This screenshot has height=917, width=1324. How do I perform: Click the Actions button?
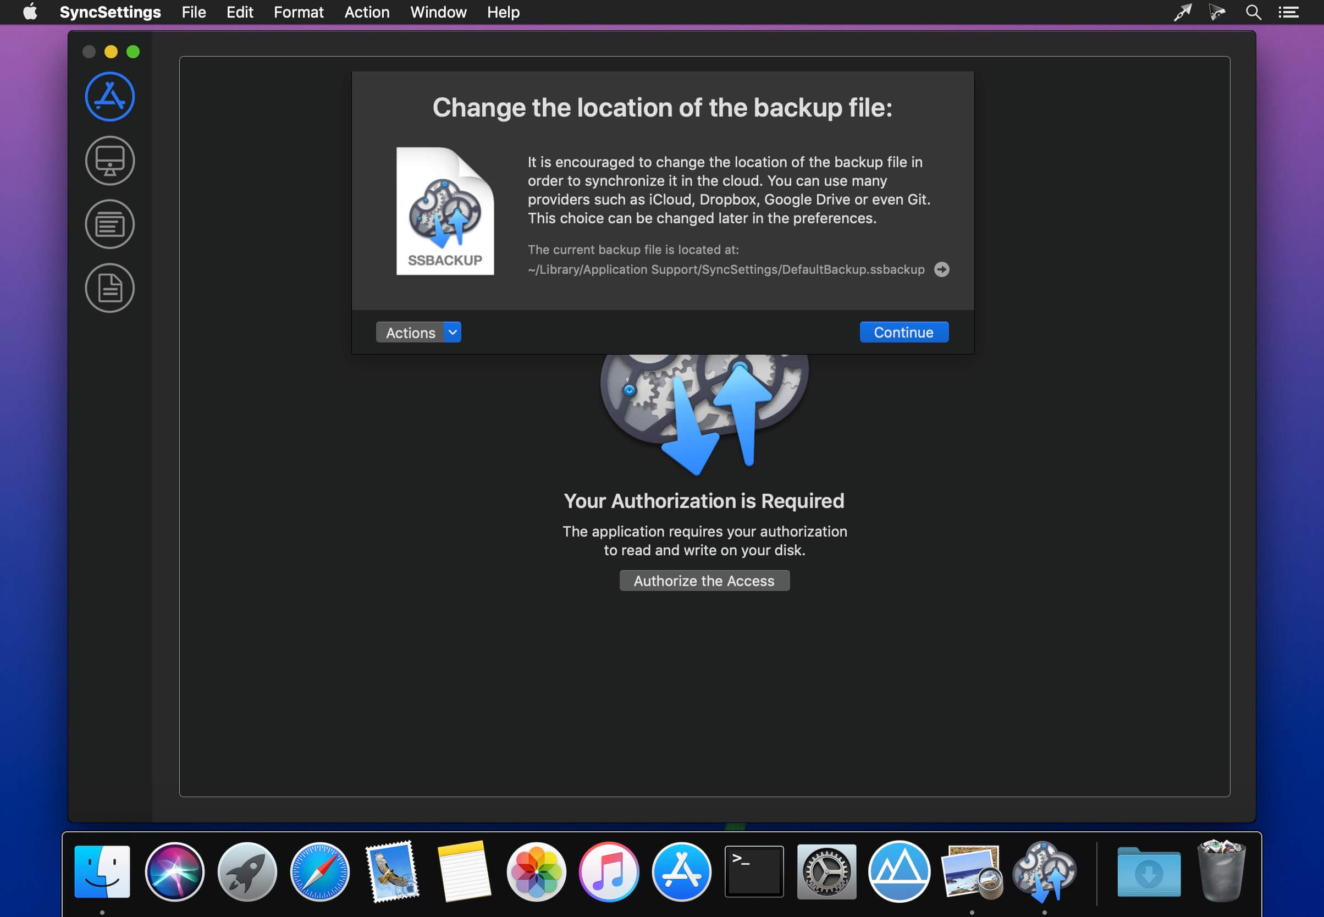point(410,332)
